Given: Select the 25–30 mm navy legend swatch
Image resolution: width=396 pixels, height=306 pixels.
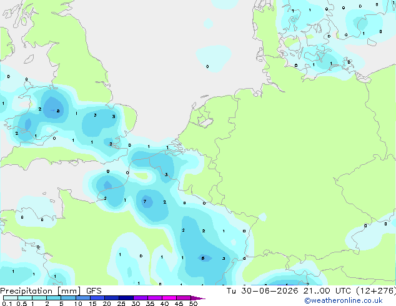Looking at the screenshot, I should tap(126, 298).
